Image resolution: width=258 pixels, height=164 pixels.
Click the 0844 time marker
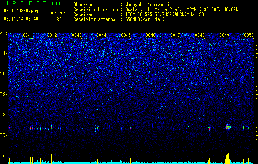pyautogui.click(x=101, y=35)
